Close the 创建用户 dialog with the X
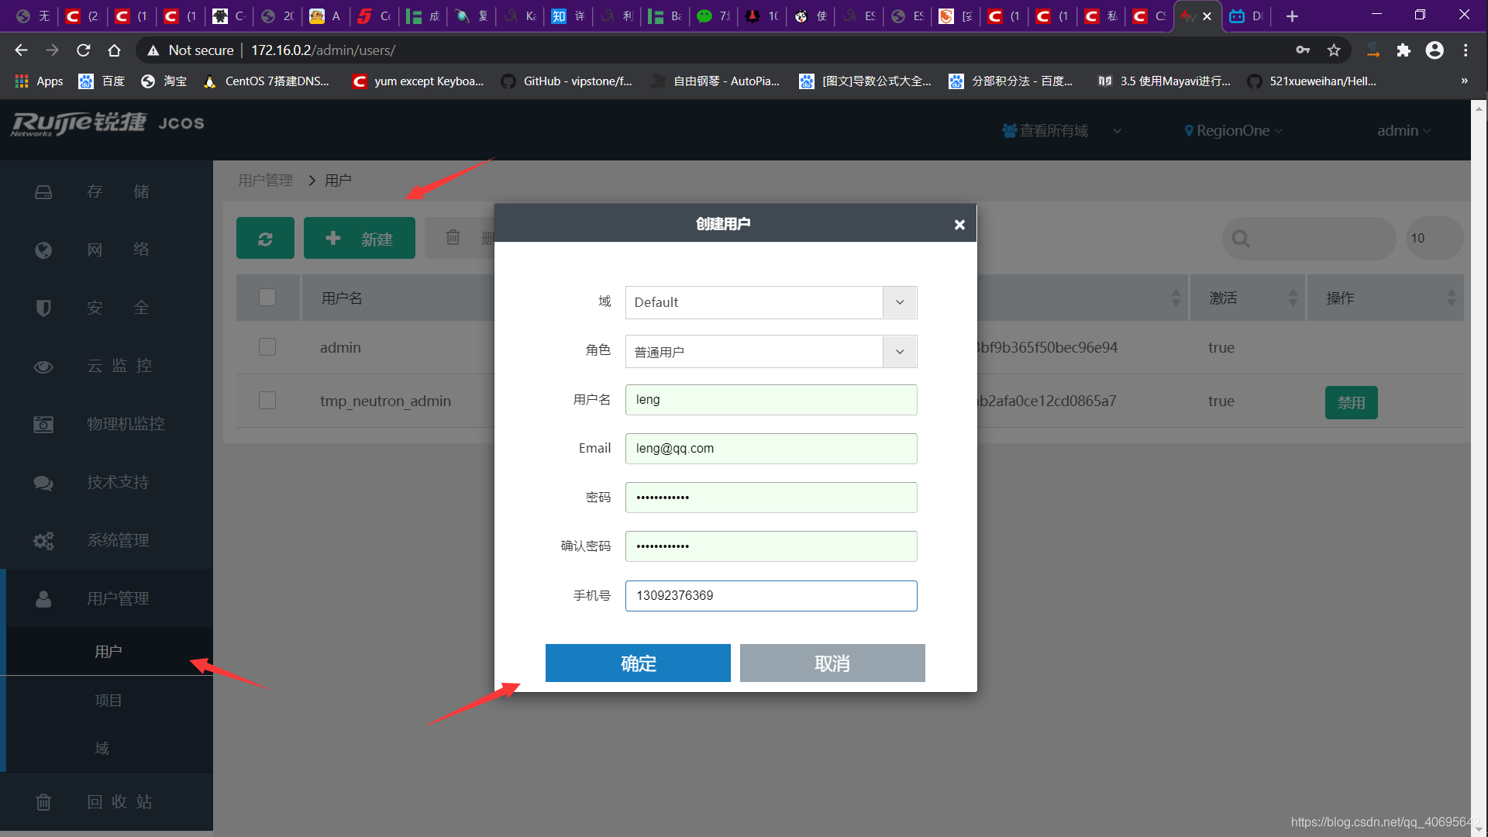The height and width of the screenshot is (837, 1488). (959, 225)
